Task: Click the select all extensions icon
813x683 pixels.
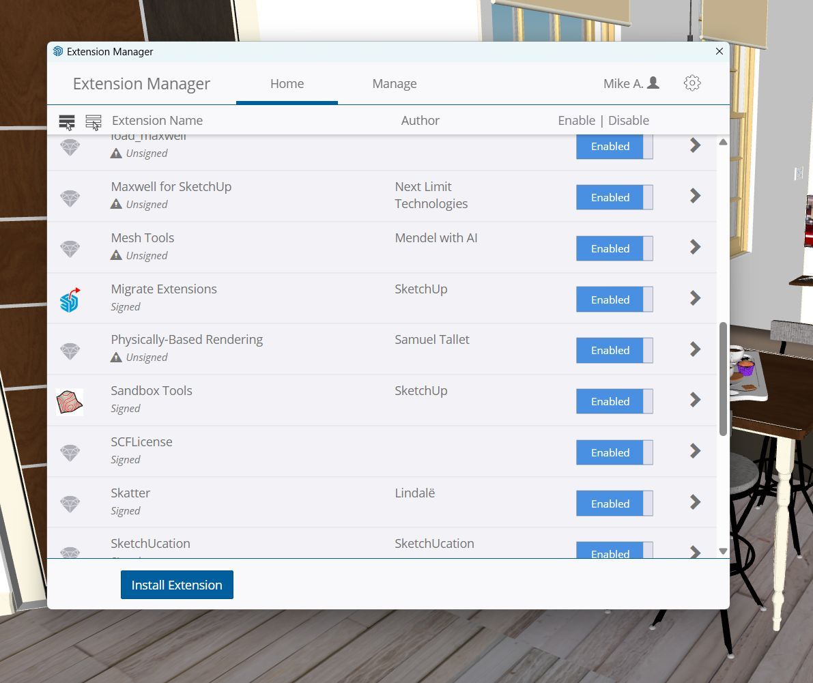Action: 67,122
